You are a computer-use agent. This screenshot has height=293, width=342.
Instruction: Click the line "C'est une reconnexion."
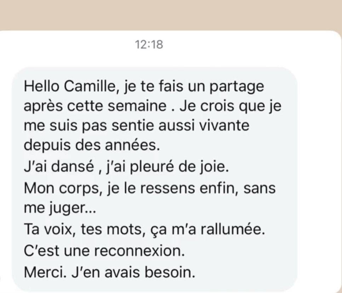pyautogui.click(x=104, y=252)
